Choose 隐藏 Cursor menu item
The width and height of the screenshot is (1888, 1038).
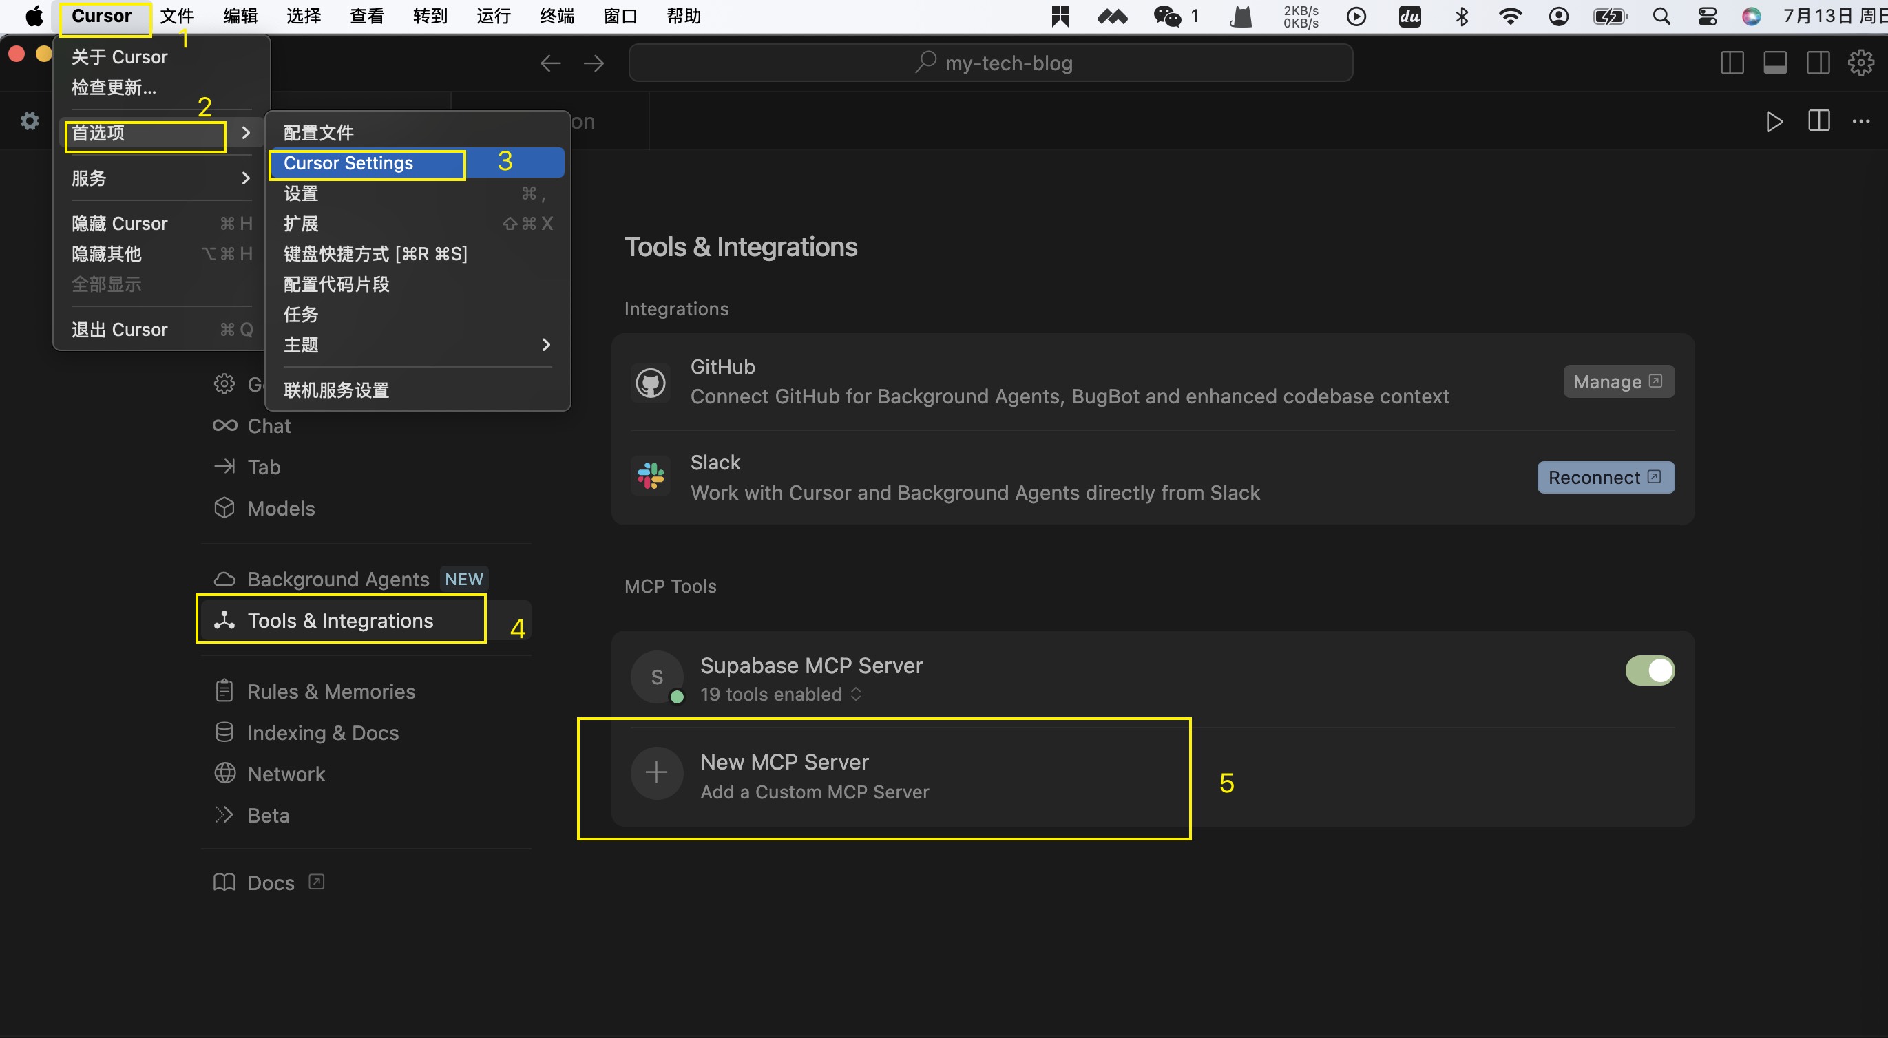tap(160, 224)
